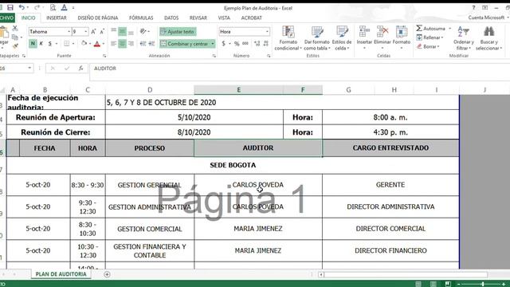Open the font size 9 dropdown
510x287 pixels.
click(x=86, y=32)
